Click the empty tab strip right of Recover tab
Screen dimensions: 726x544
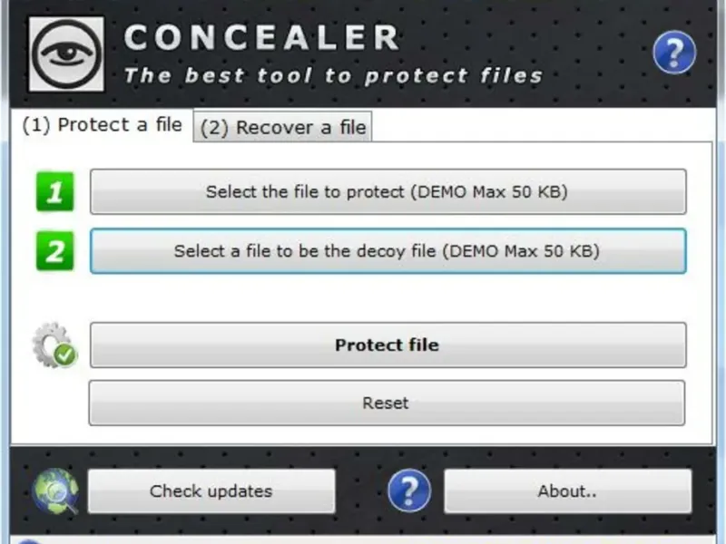point(544,127)
